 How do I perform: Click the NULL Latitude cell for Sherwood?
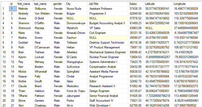(158, 28)
